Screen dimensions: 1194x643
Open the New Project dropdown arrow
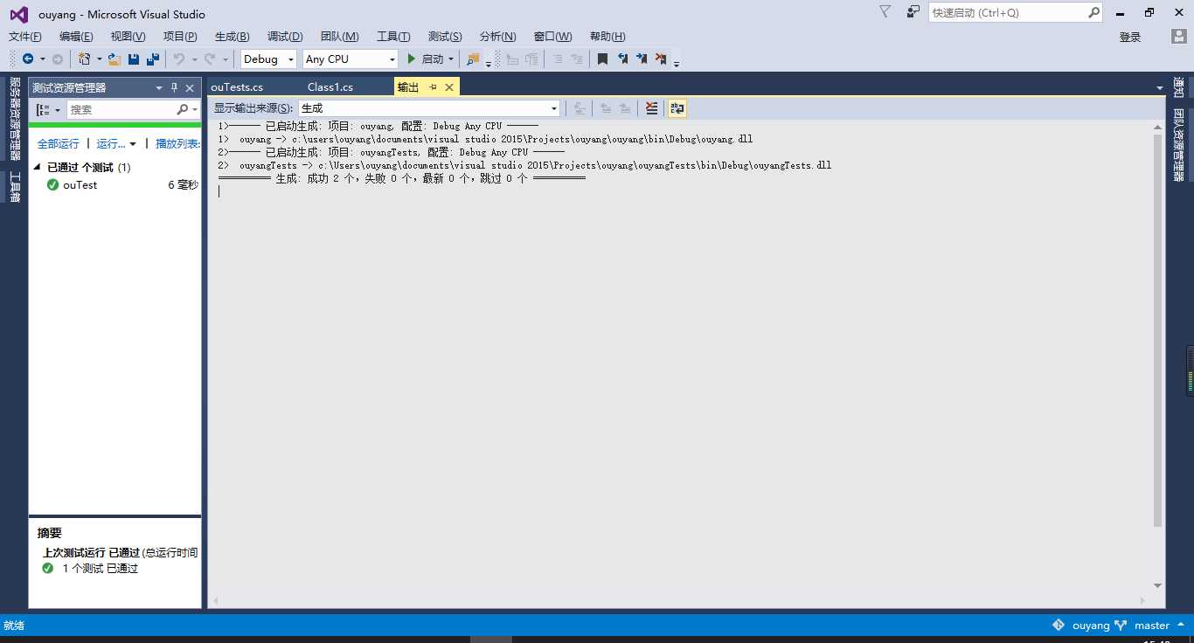[99, 59]
